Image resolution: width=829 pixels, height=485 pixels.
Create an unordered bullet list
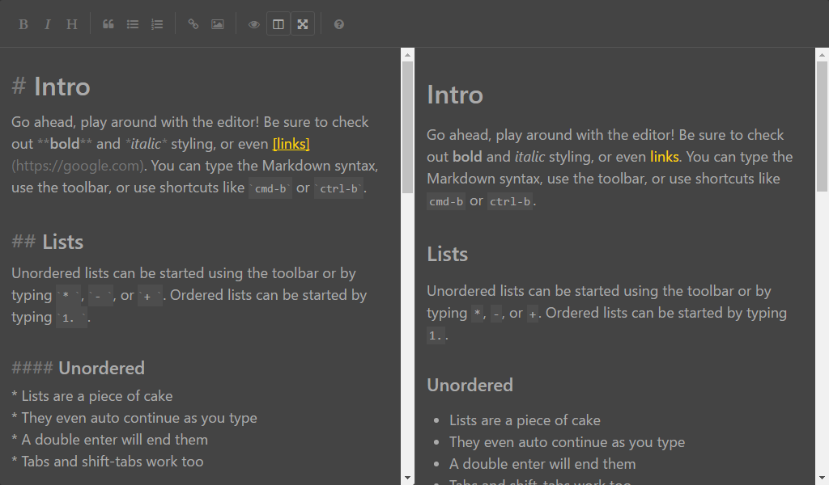(133, 24)
